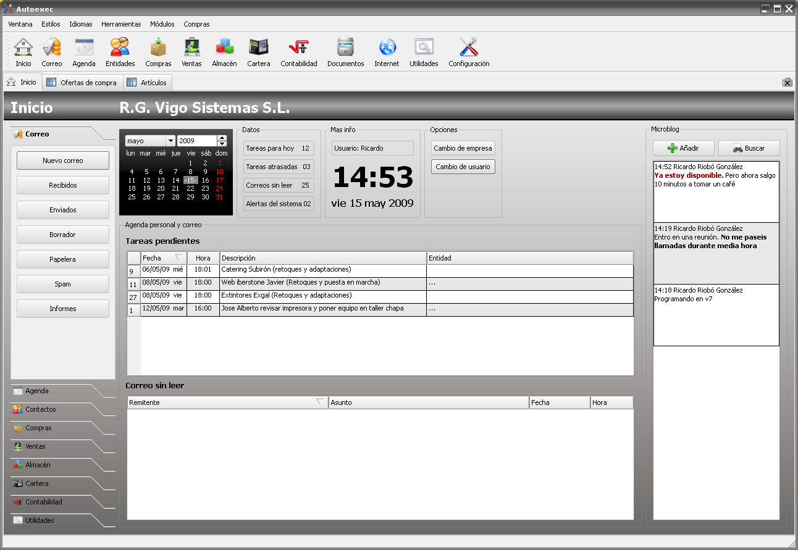Viewport: 798px width, 550px height.
Task: Launch Internet from the toolbar
Action: [x=387, y=52]
